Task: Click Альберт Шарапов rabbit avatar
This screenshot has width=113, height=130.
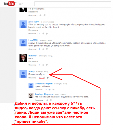Action: [31, 96]
